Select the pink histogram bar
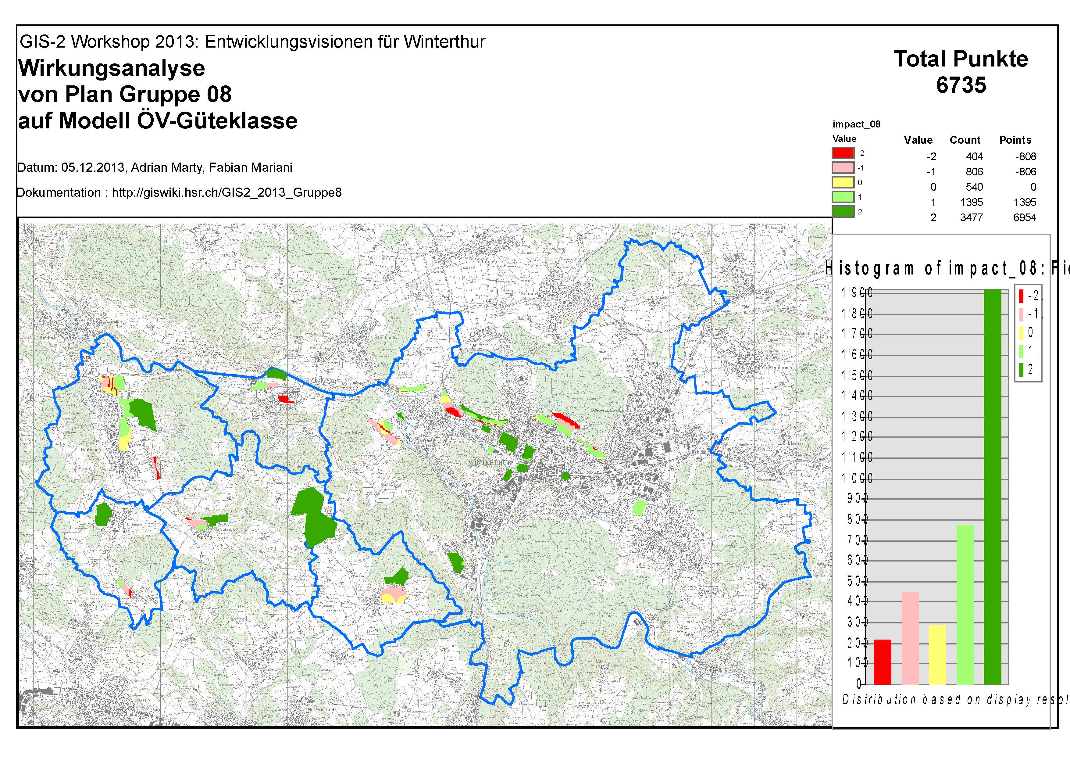 [x=910, y=638]
